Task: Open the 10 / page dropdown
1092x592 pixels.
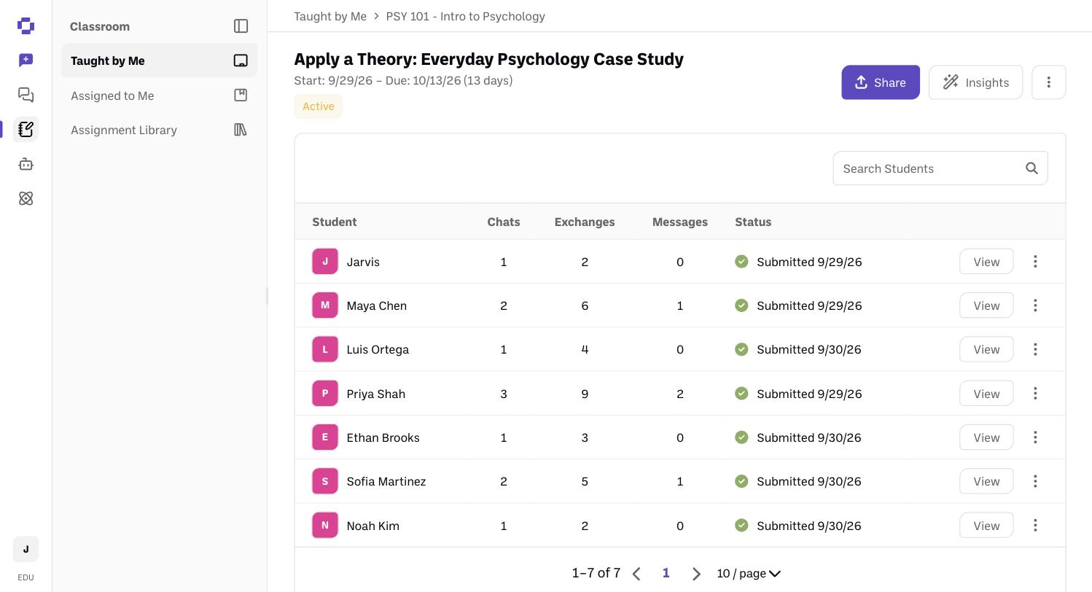Action: (749, 574)
